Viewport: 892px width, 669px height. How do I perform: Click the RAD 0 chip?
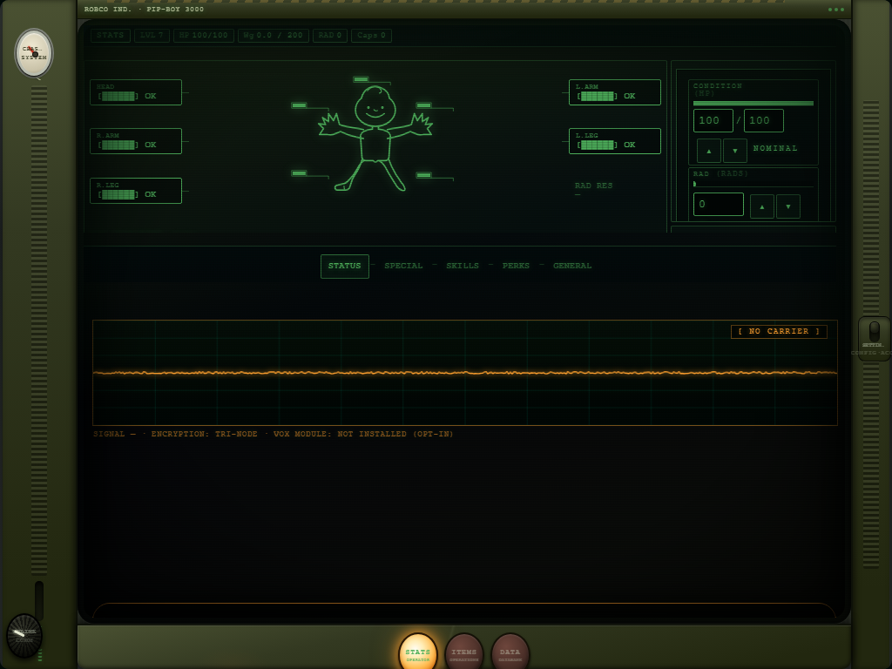330,35
